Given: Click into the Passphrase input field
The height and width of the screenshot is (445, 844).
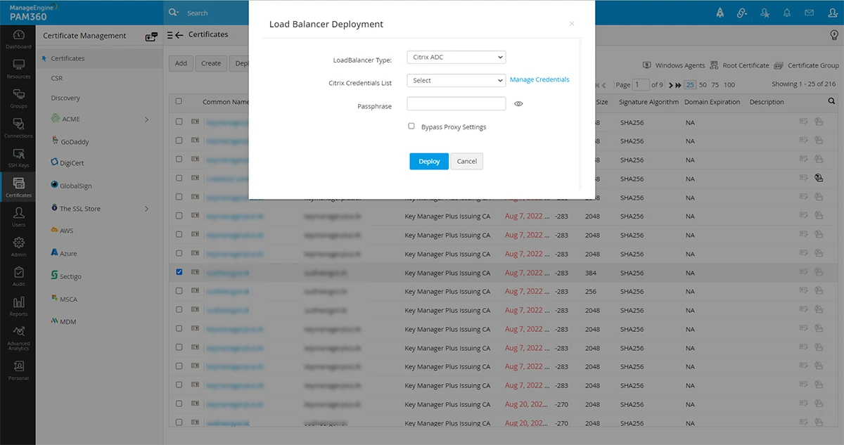Looking at the screenshot, I should tap(456, 103).
